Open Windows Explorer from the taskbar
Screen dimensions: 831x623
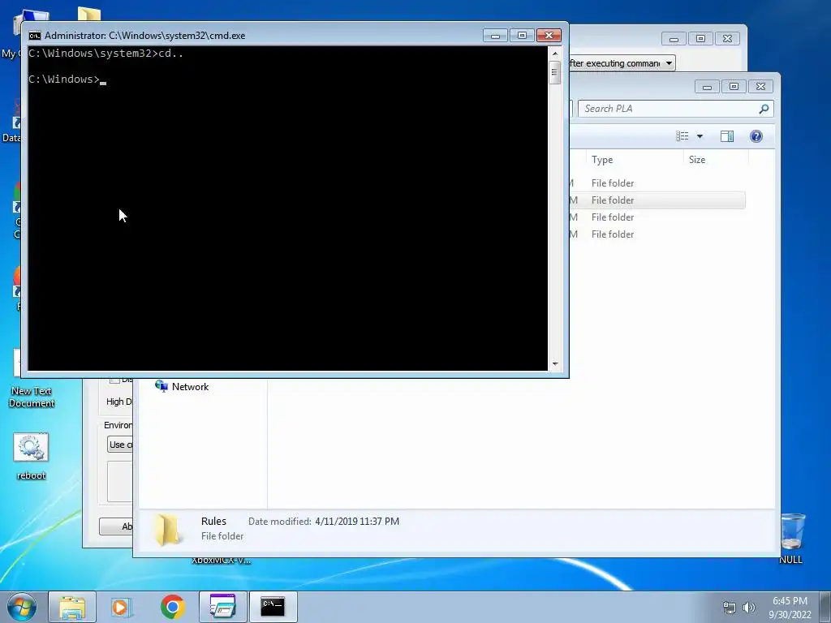click(72, 607)
